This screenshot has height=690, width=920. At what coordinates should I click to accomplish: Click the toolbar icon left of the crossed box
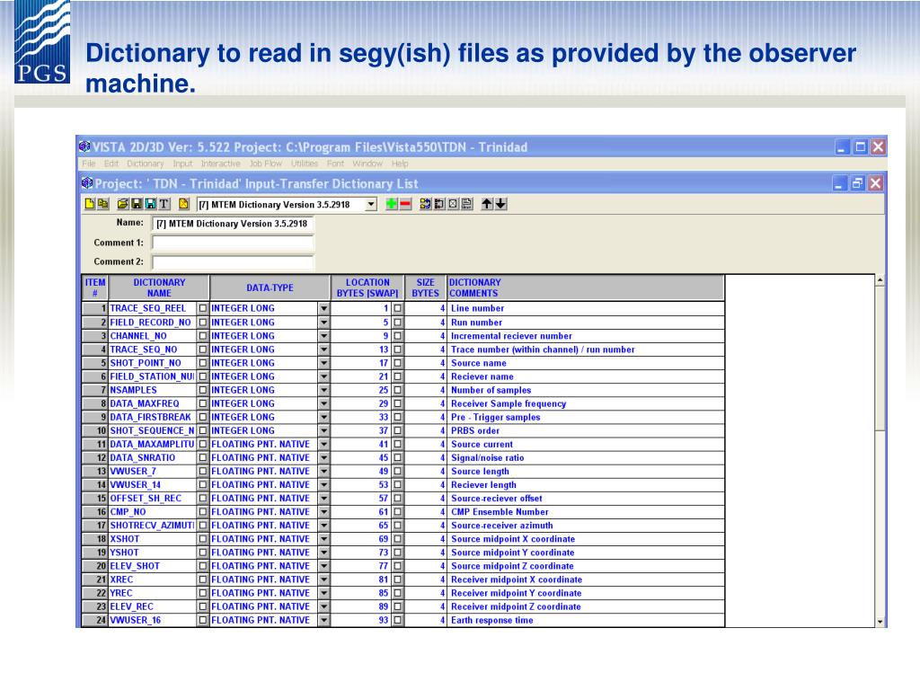438,204
